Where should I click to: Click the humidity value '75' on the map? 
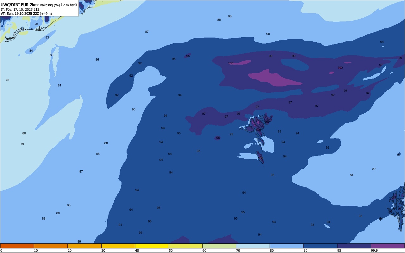7,80
